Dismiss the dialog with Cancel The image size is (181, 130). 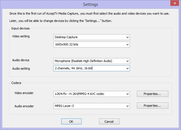point(109,122)
